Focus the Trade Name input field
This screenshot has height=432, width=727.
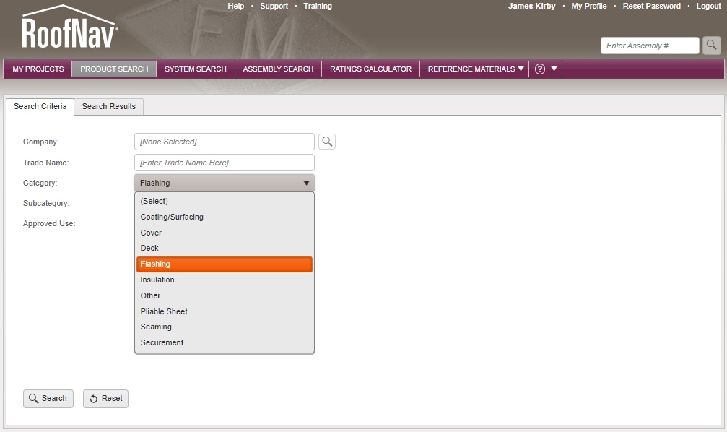click(225, 163)
